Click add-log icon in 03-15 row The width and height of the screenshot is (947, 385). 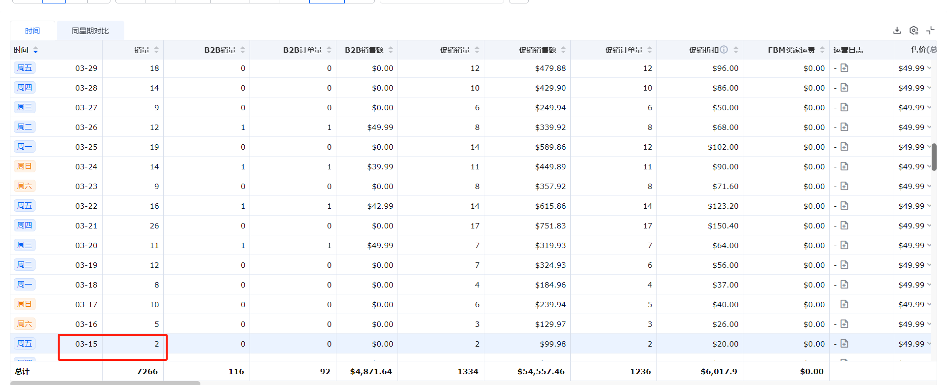(844, 344)
